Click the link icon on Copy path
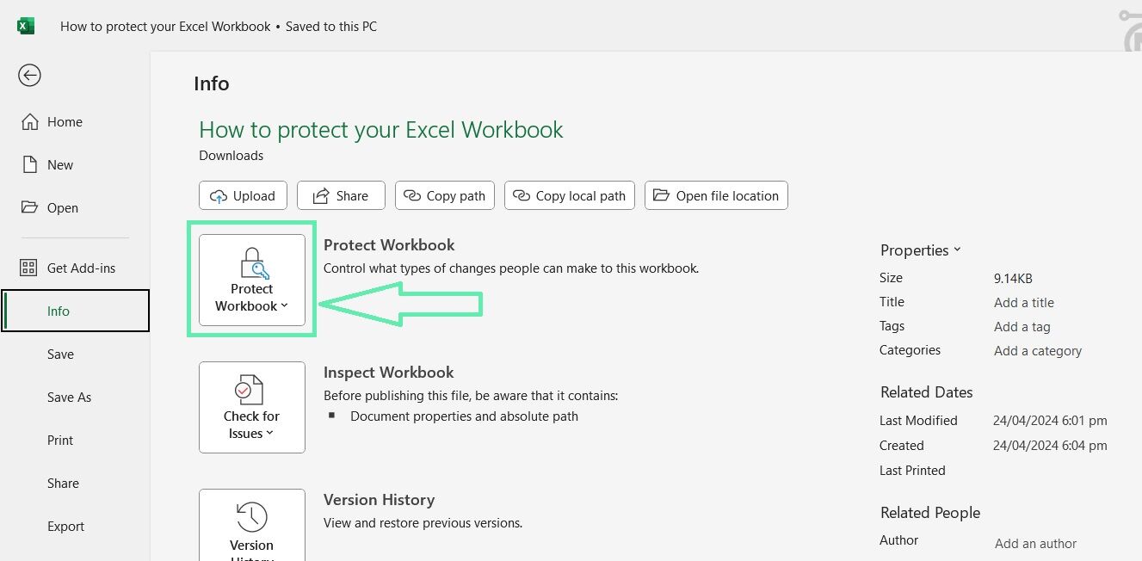This screenshot has width=1142, height=561. coord(412,196)
